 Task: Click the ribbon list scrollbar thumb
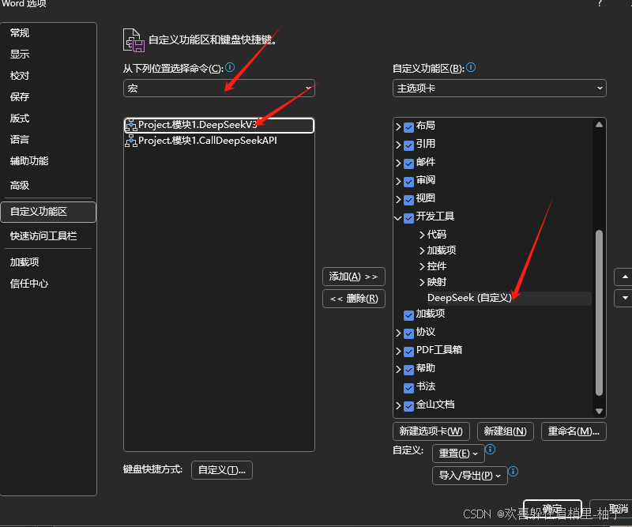click(x=599, y=313)
